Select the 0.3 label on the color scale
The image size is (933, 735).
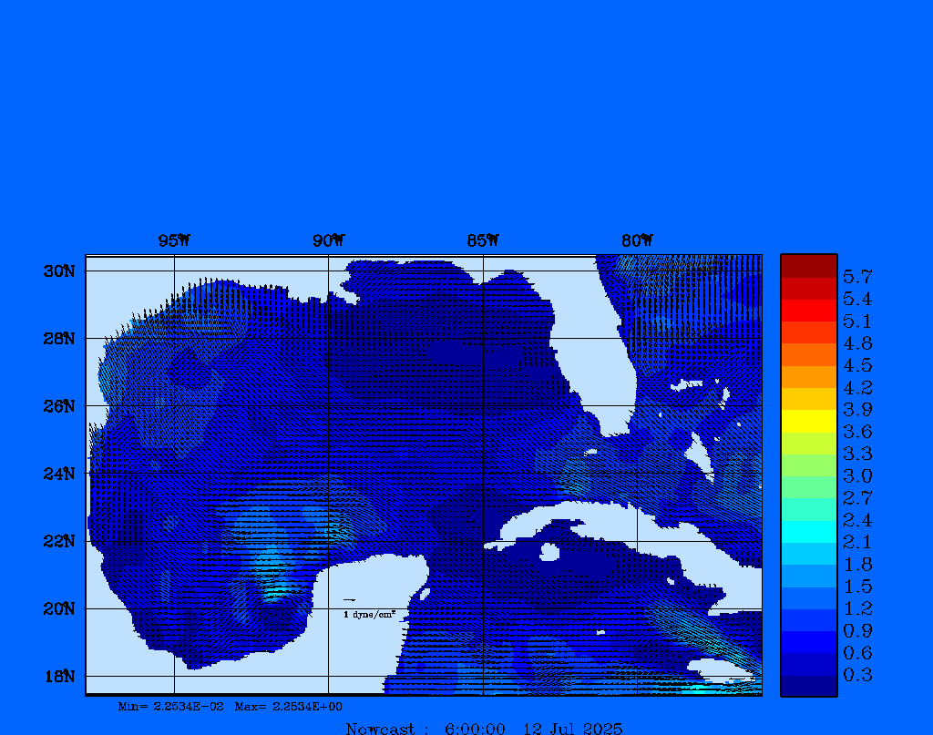[x=856, y=675]
